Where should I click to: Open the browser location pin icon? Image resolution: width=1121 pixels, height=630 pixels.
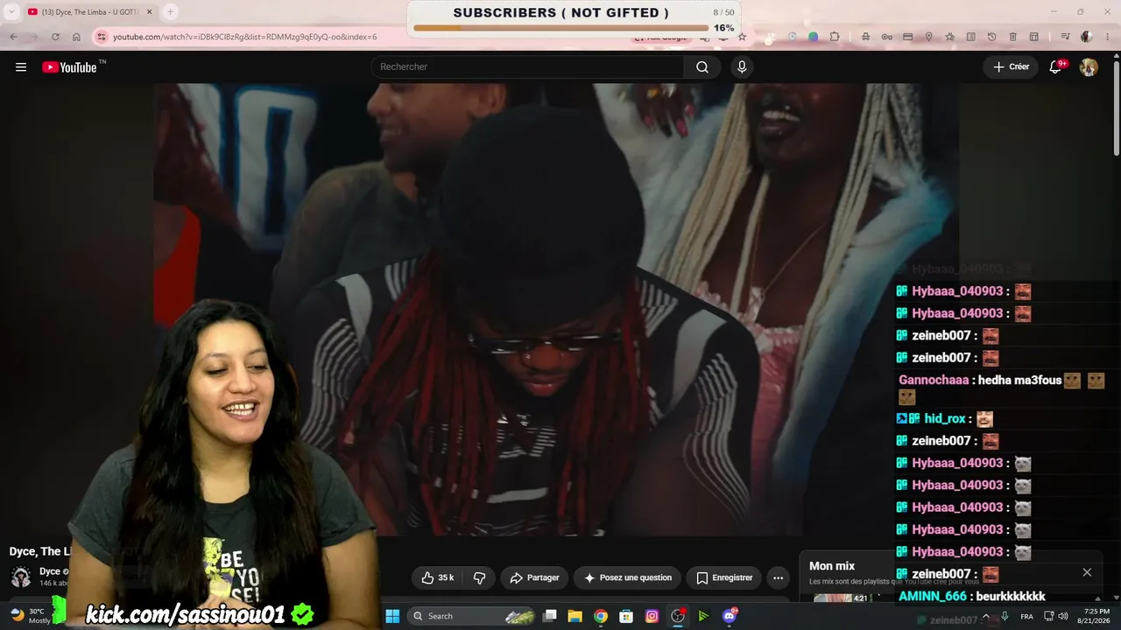(x=928, y=37)
